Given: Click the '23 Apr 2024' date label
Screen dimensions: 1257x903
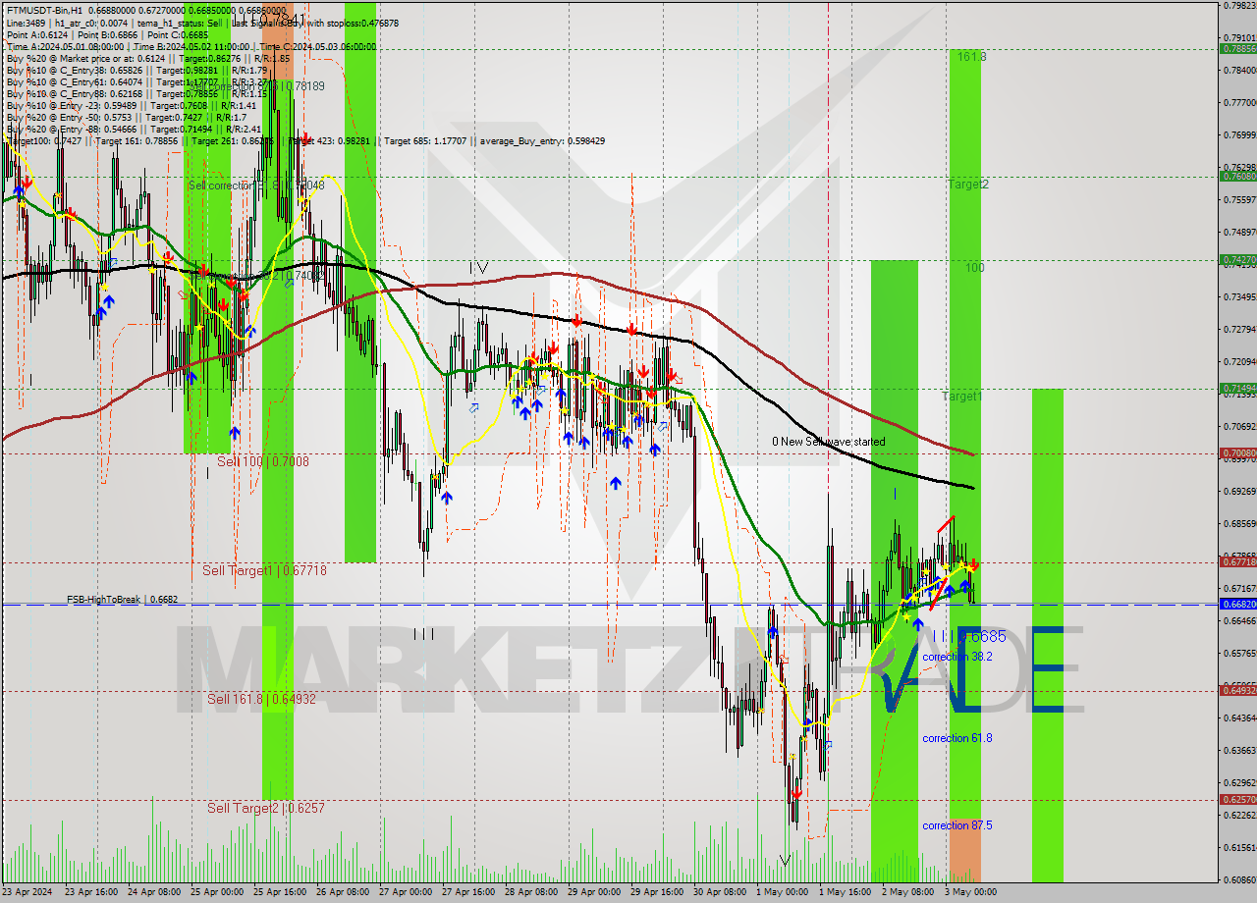Looking at the screenshot, I should coord(27,893).
